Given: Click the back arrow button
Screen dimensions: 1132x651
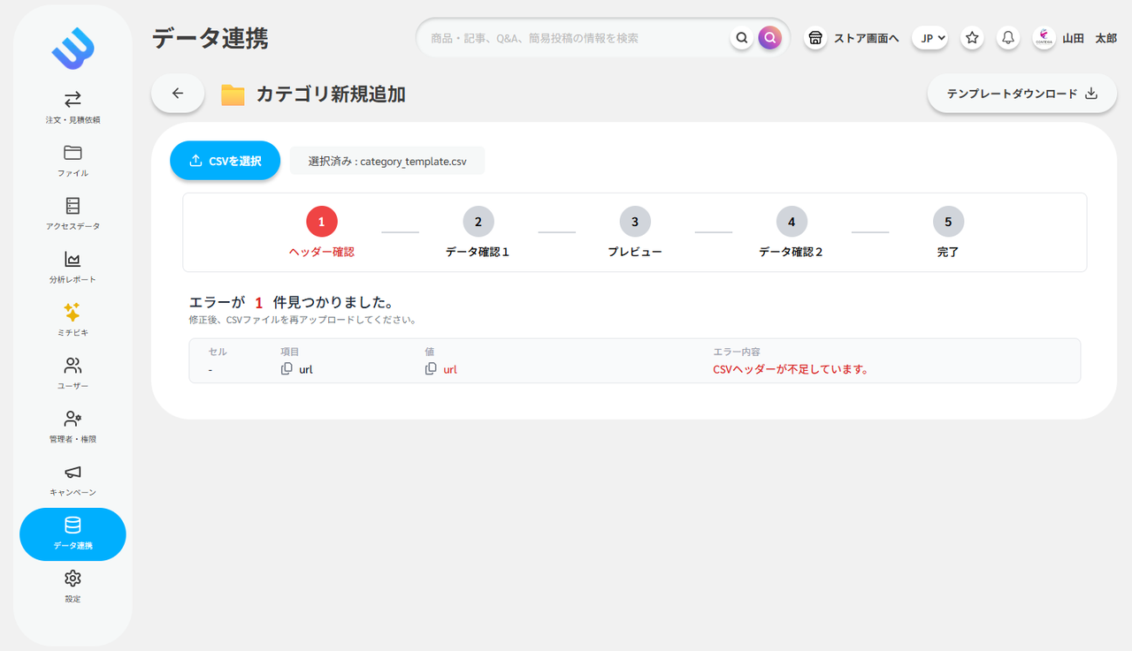Looking at the screenshot, I should coord(177,93).
